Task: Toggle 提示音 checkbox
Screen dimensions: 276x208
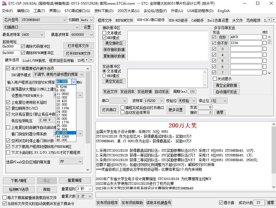Action: [x=221, y=202]
